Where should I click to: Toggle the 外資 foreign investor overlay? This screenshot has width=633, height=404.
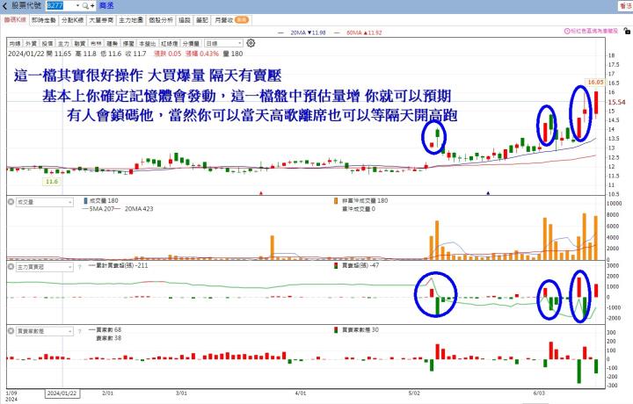pos(31,42)
